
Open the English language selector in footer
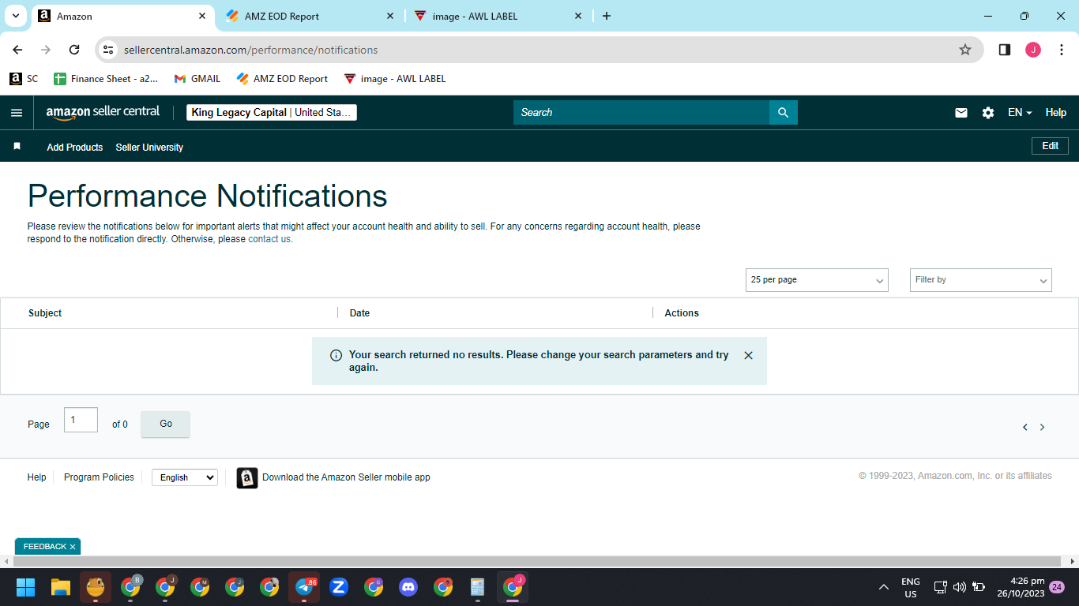click(x=185, y=477)
